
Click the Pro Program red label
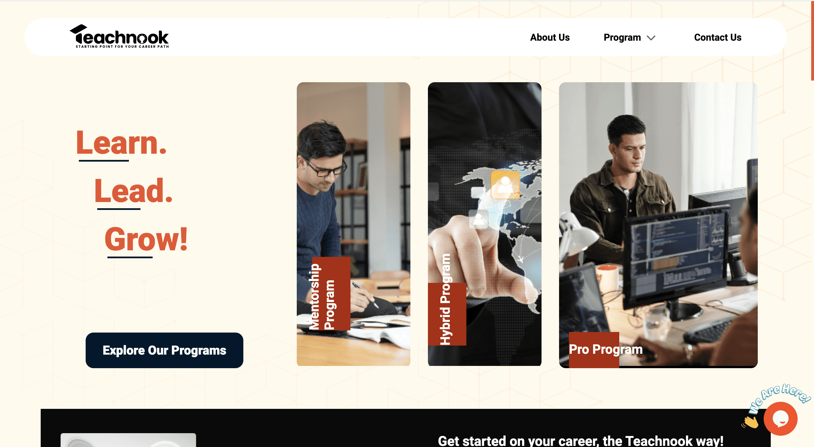(x=594, y=350)
